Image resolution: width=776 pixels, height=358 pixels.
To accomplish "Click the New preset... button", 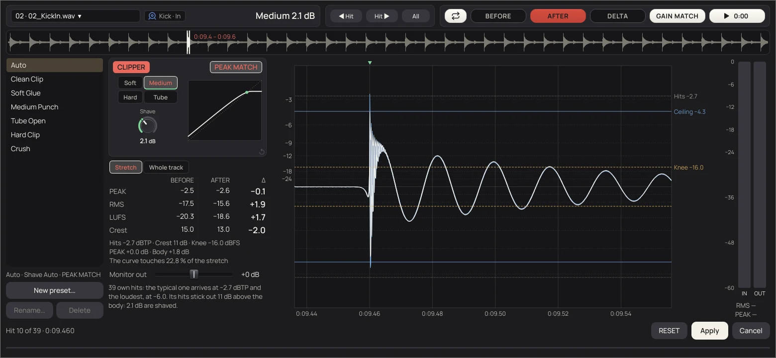I will [55, 290].
